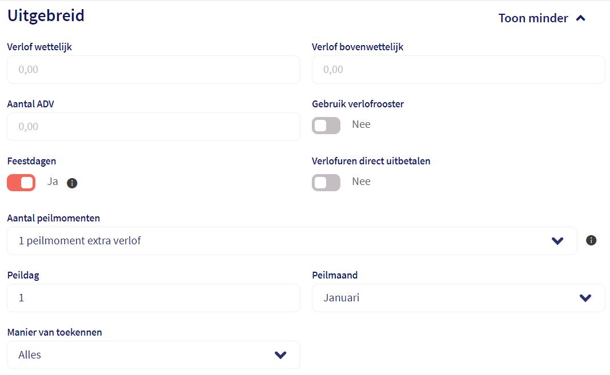
Task: Click the arrow icon in Aantal peilmomenten field
Action: (x=558, y=241)
